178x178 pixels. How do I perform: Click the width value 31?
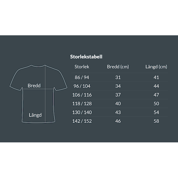(x=118, y=77)
